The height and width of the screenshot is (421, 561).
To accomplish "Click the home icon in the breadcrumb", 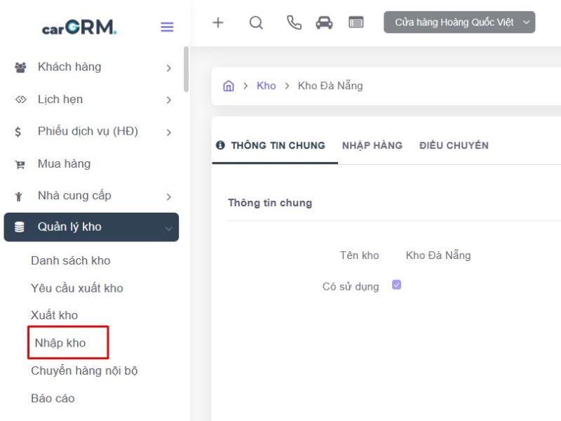I will pos(228,85).
